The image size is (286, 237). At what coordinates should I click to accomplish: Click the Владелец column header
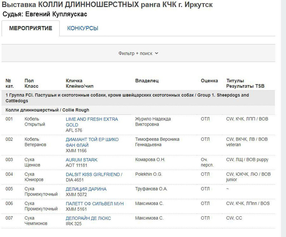147,81
